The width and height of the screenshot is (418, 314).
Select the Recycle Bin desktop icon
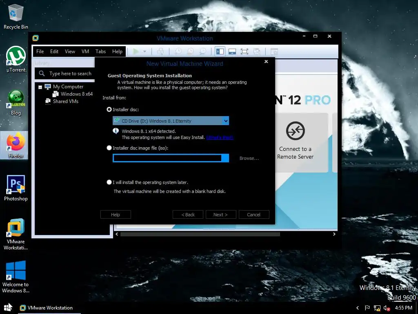16,16
